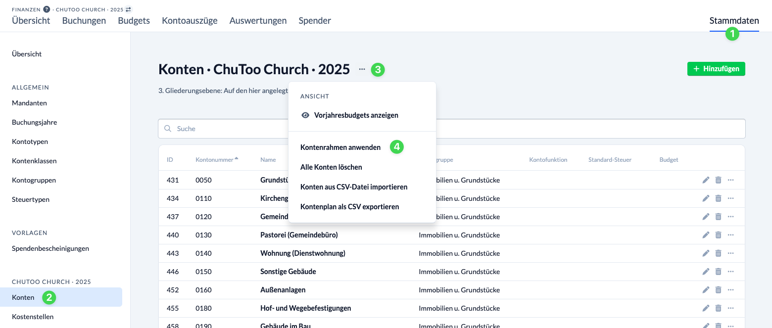Open Mandanten in the sidebar
The width and height of the screenshot is (772, 328).
coord(29,103)
